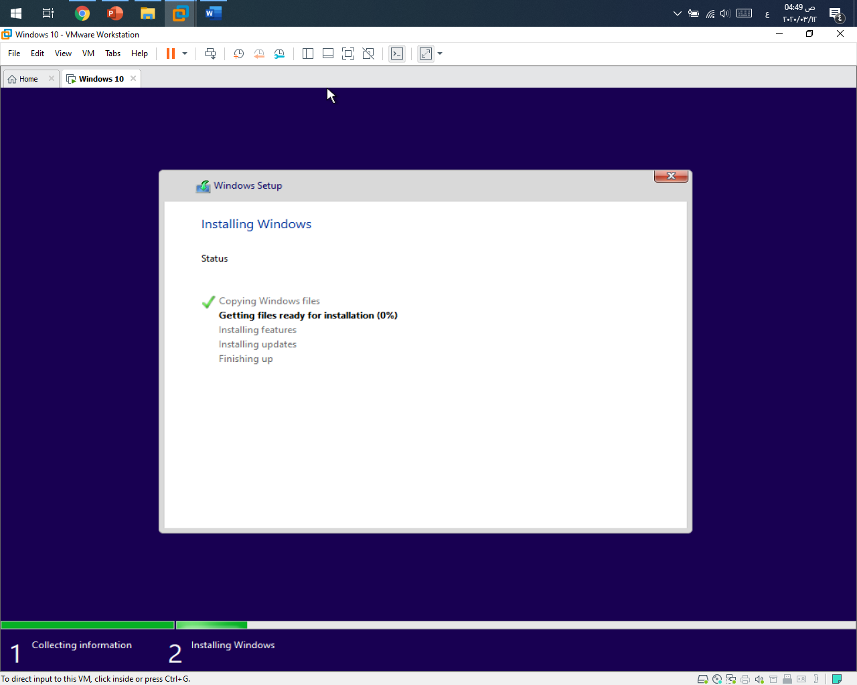The image size is (857, 685).
Task: Click the Installing updates status line
Action: point(258,345)
